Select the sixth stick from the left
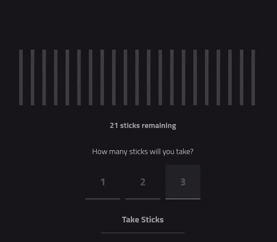The image size is (277, 242). click(79, 77)
